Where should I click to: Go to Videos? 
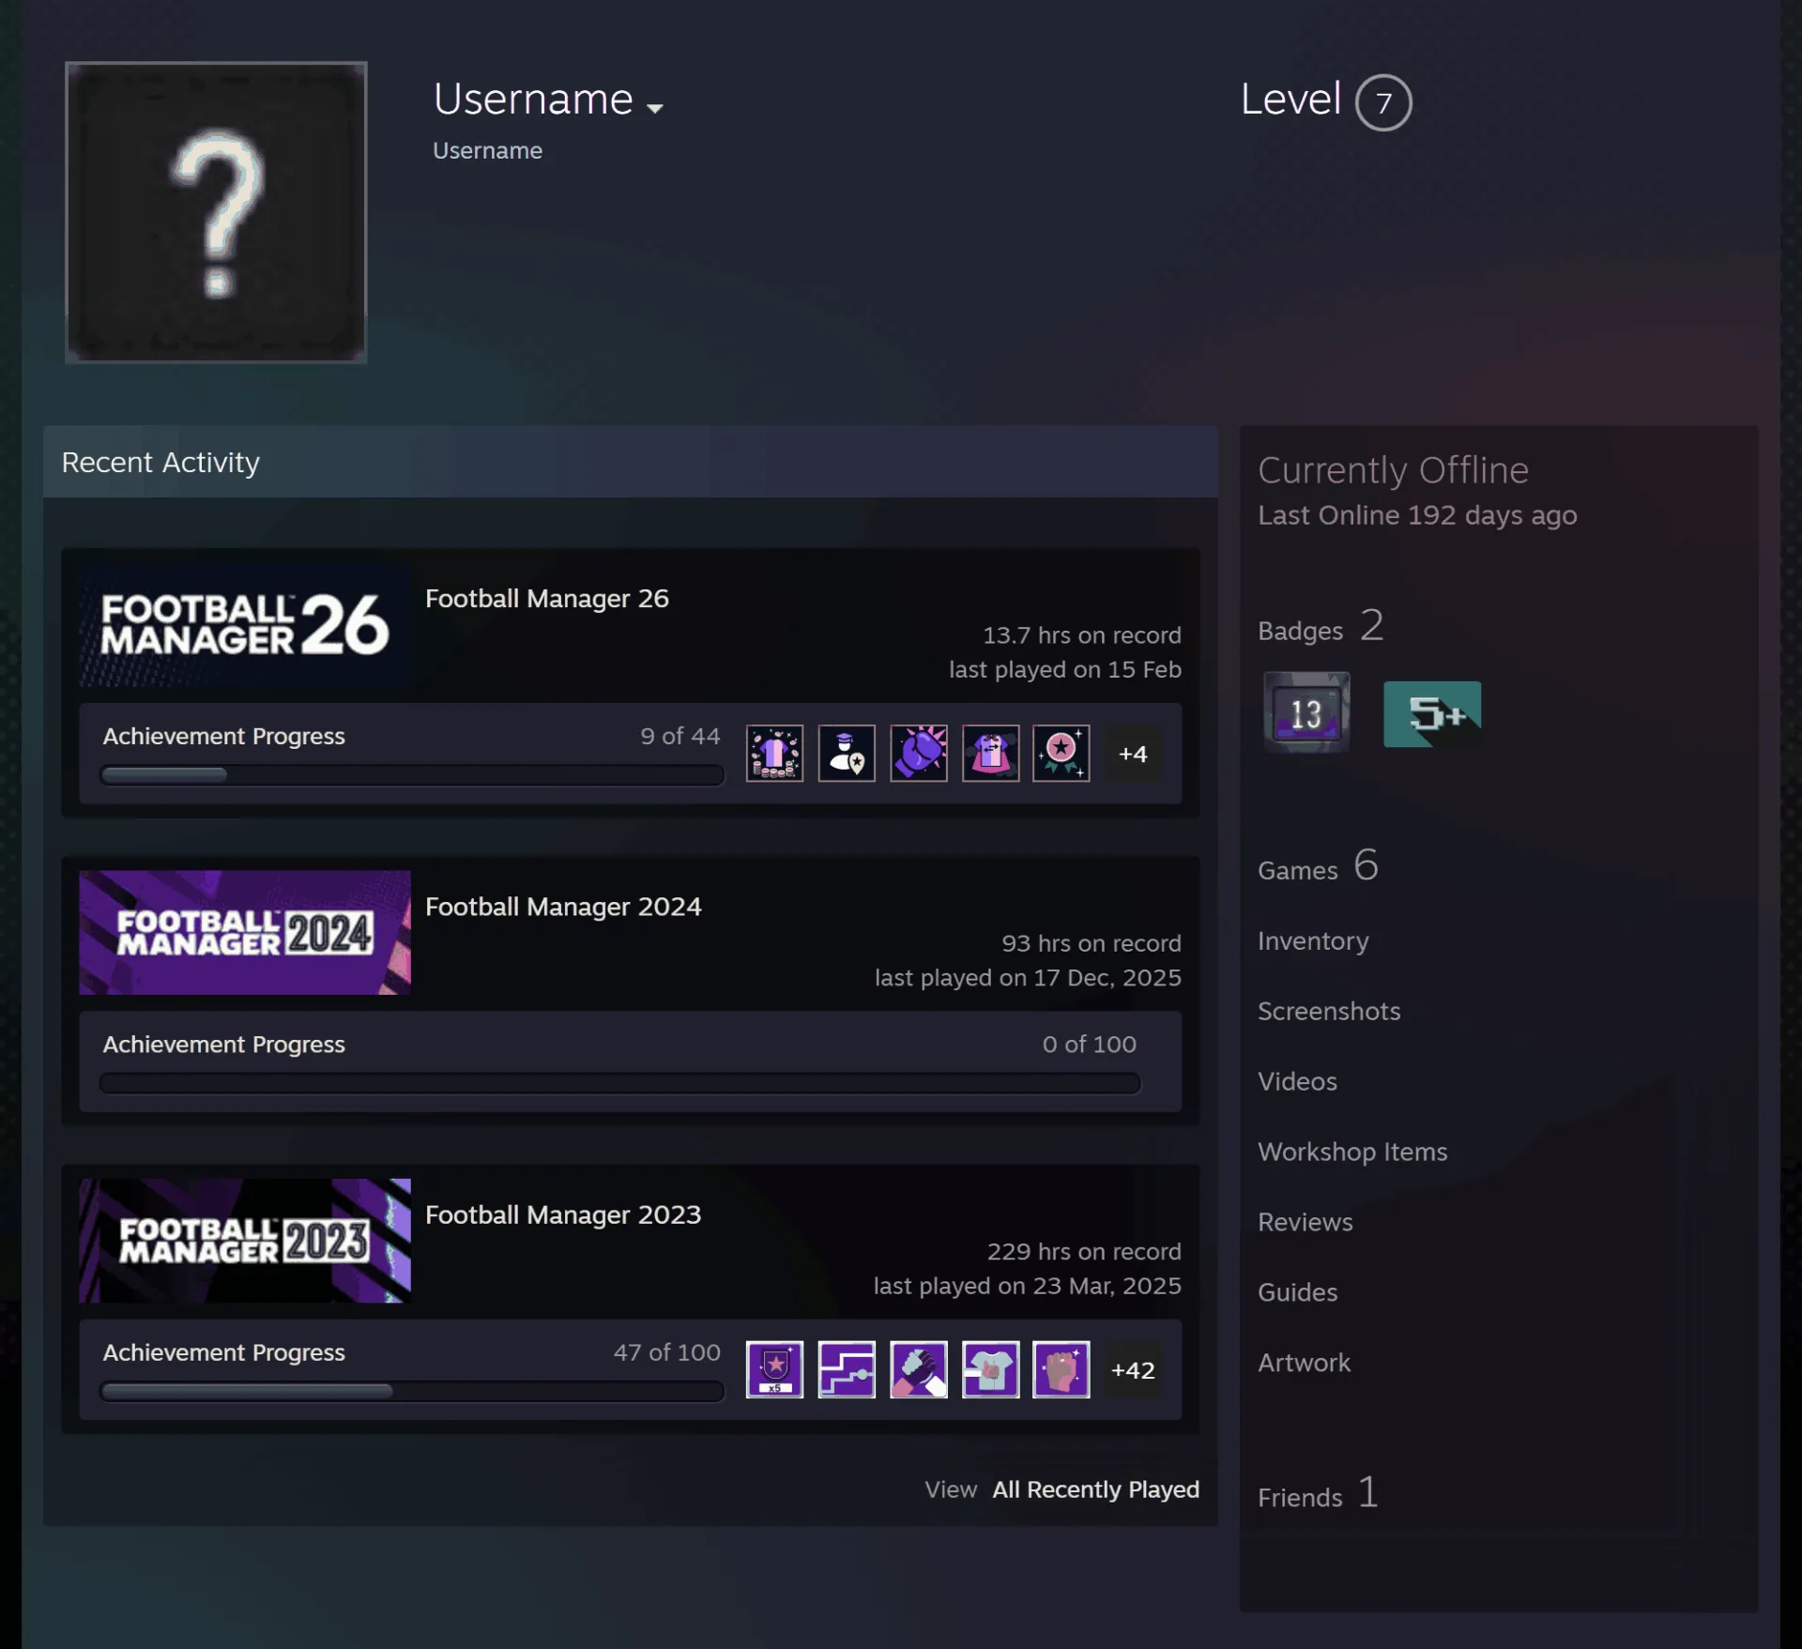[x=1297, y=1081]
